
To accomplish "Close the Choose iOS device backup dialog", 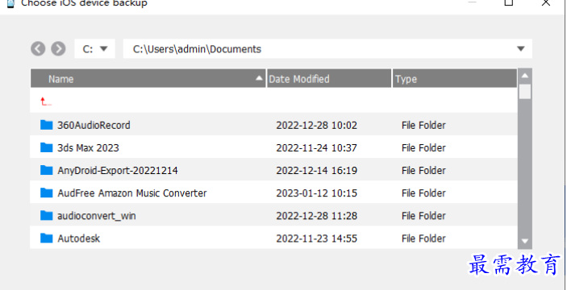I will pyautogui.click(x=546, y=2).
